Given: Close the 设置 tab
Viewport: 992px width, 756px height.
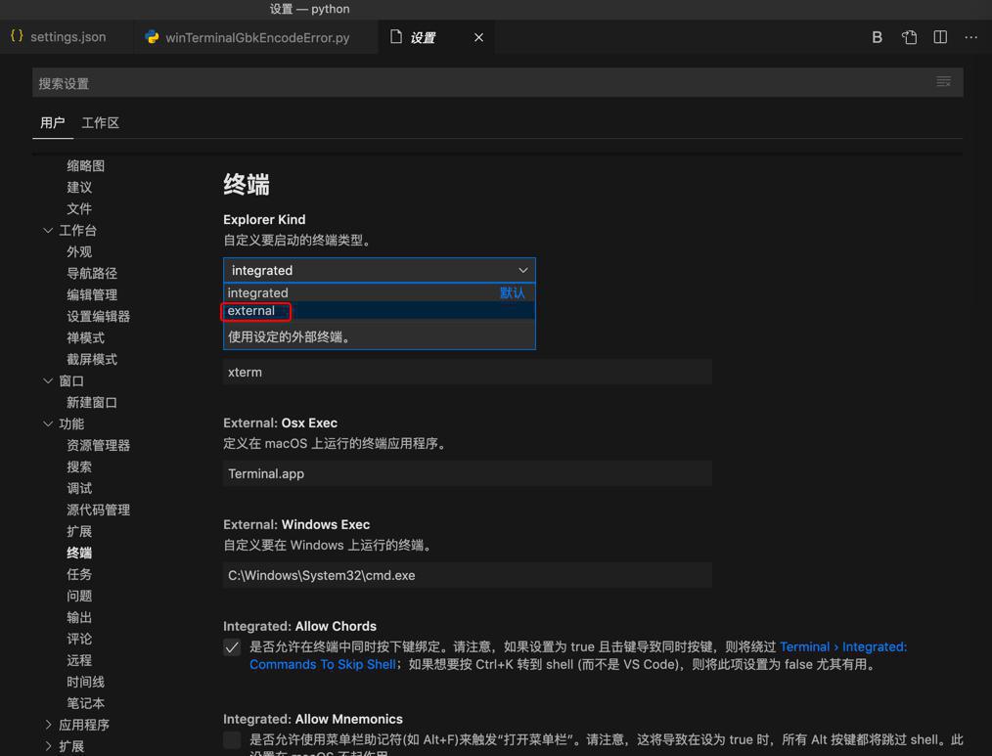Looking at the screenshot, I should coord(479,37).
